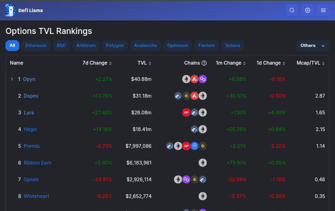Filter by Fantom chain
This screenshot has height=211, width=335.
pyautogui.click(x=207, y=46)
